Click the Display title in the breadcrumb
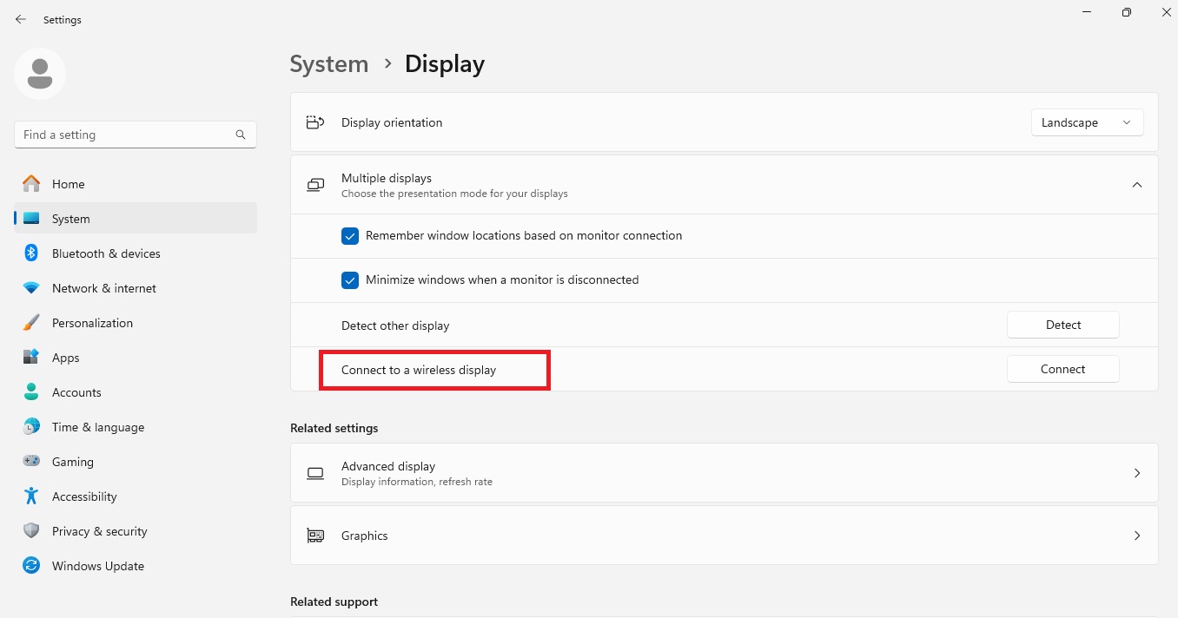 [x=445, y=64]
